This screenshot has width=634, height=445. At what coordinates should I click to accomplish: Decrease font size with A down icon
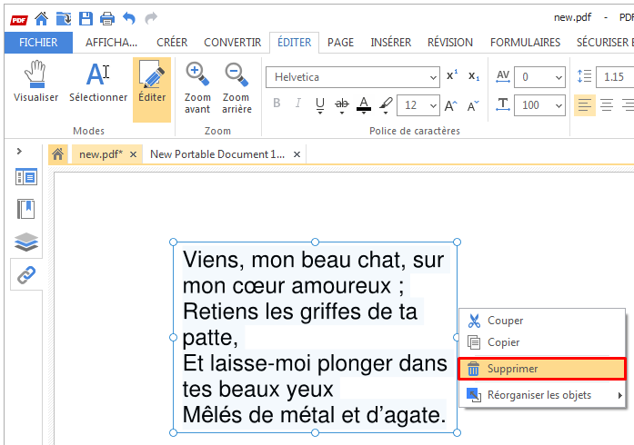(x=473, y=106)
